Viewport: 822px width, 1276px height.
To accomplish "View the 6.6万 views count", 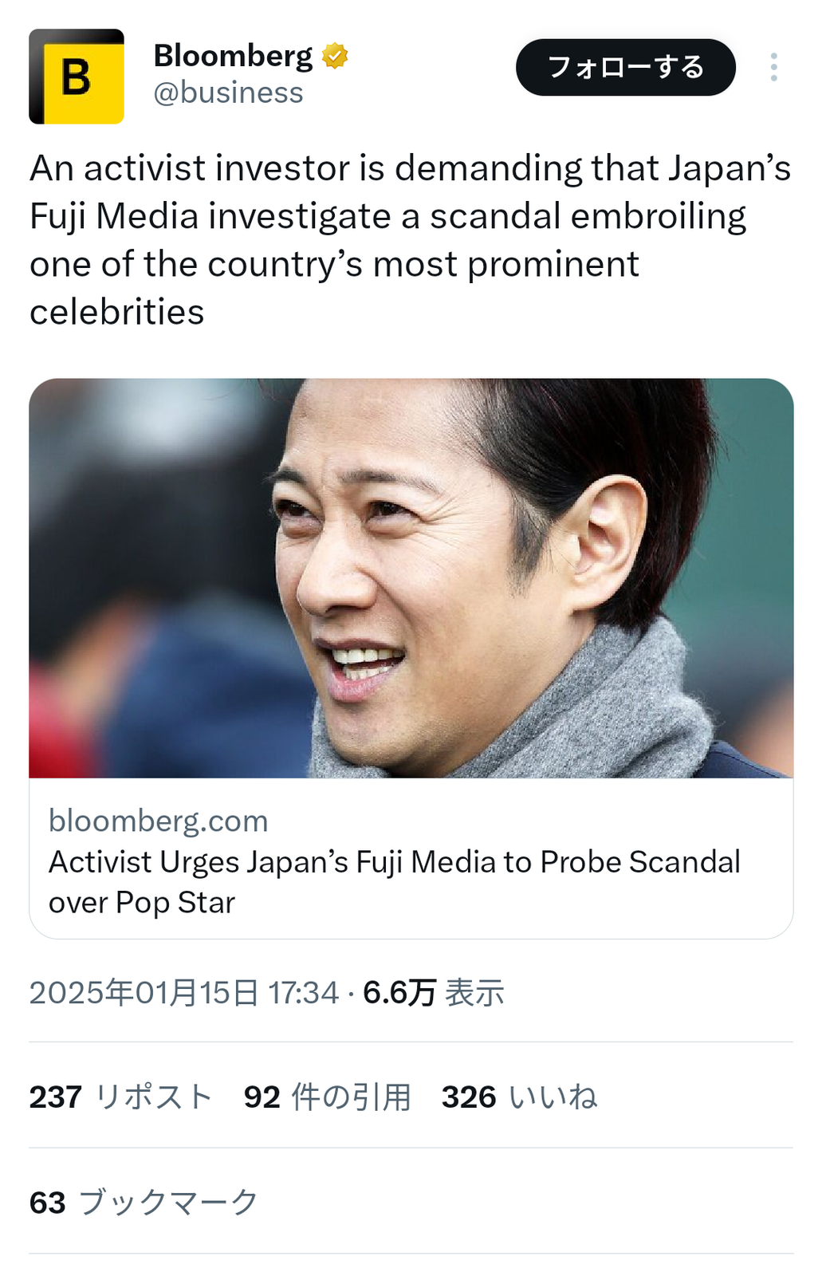I will [399, 993].
